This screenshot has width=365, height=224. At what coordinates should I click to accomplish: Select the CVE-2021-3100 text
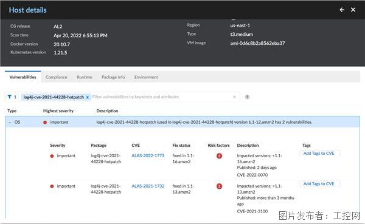(252, 211)
